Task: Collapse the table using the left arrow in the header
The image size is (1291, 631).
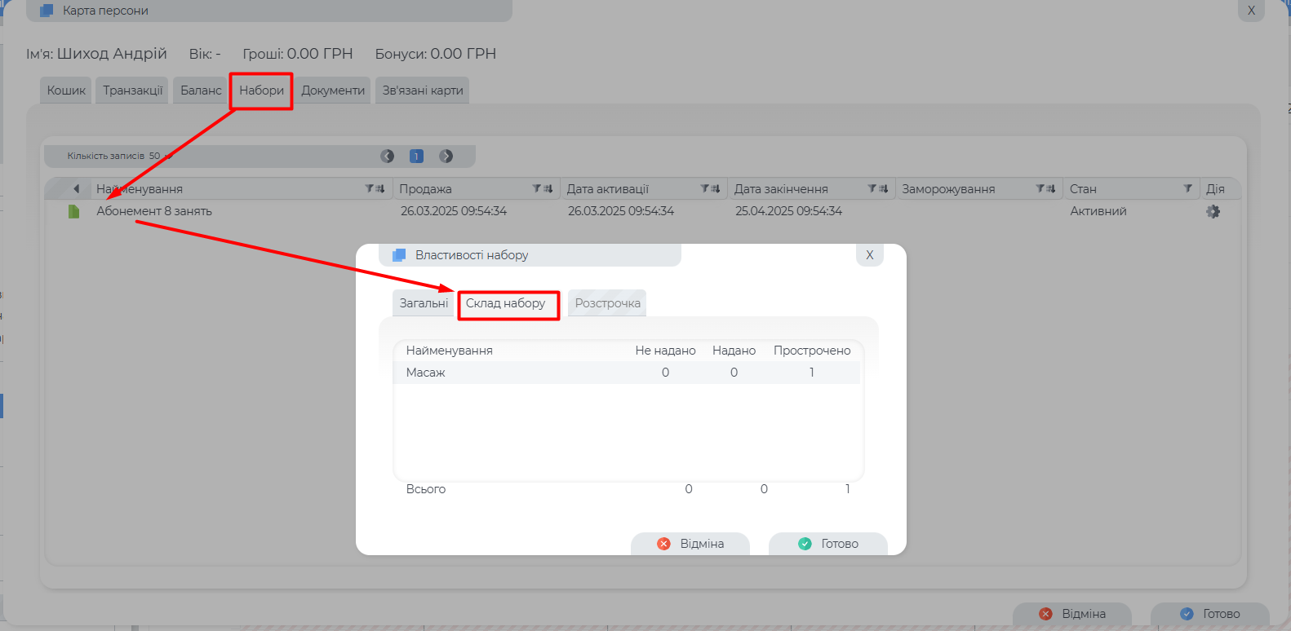Action: pos(76,188)
